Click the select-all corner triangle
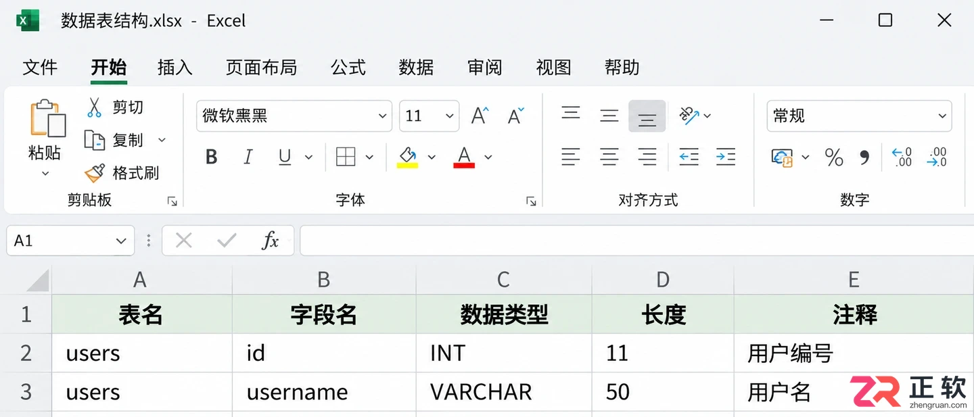The image size is (974, 417). [37, 279]
